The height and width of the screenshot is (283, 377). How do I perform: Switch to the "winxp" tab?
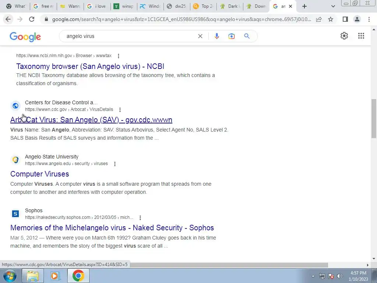[x=124, y=6]
